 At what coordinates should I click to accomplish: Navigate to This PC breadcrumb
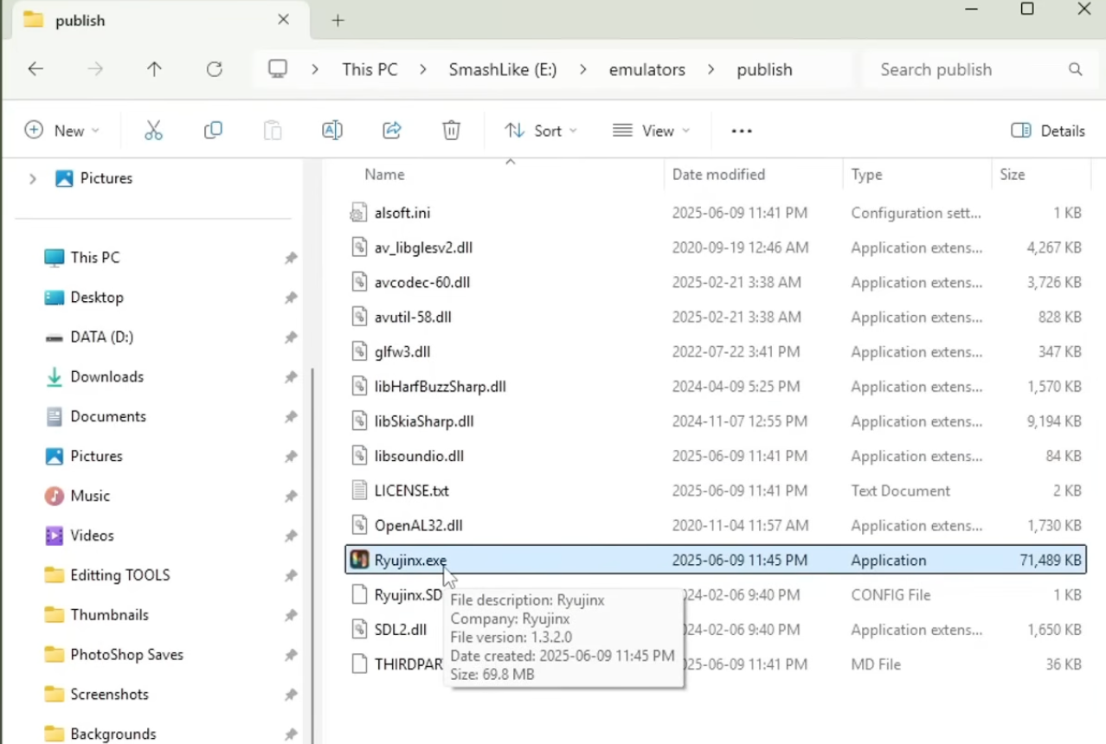point(370,69)
